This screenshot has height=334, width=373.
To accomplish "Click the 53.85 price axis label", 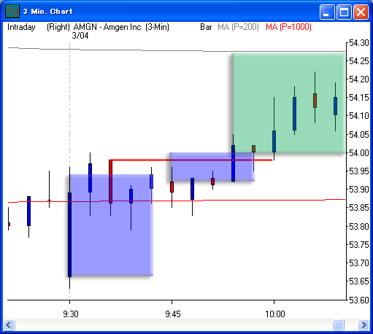I will [359, 208].
